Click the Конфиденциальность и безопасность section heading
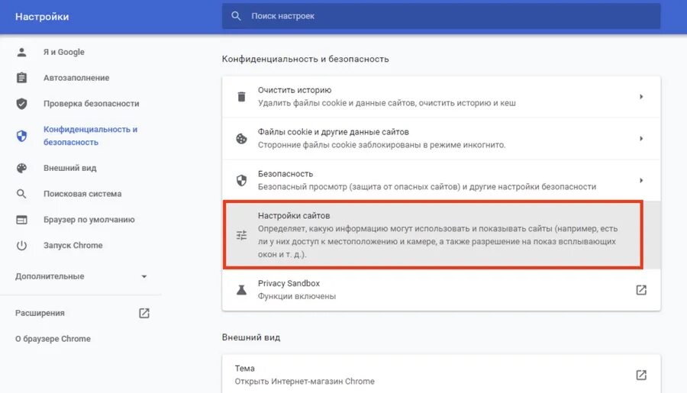Image resolution: width=687 pixels, height=393 pixels. coord(305,60)
